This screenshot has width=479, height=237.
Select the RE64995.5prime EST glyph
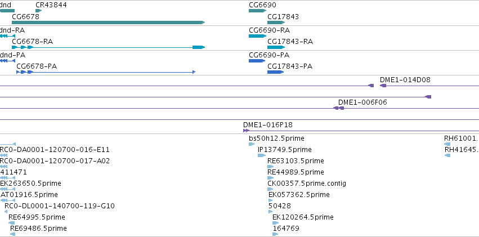tap(12, 223)
